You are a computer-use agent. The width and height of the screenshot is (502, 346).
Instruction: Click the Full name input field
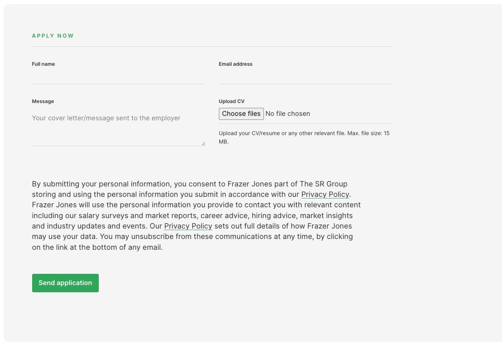coord(118,77)
